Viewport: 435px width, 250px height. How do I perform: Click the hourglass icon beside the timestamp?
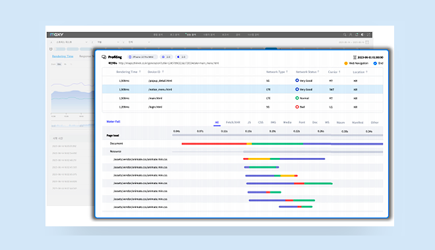[355, 57]
